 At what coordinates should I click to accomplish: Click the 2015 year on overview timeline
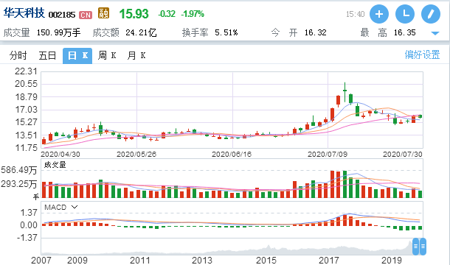pyautogui.click(x=266, y=261)
